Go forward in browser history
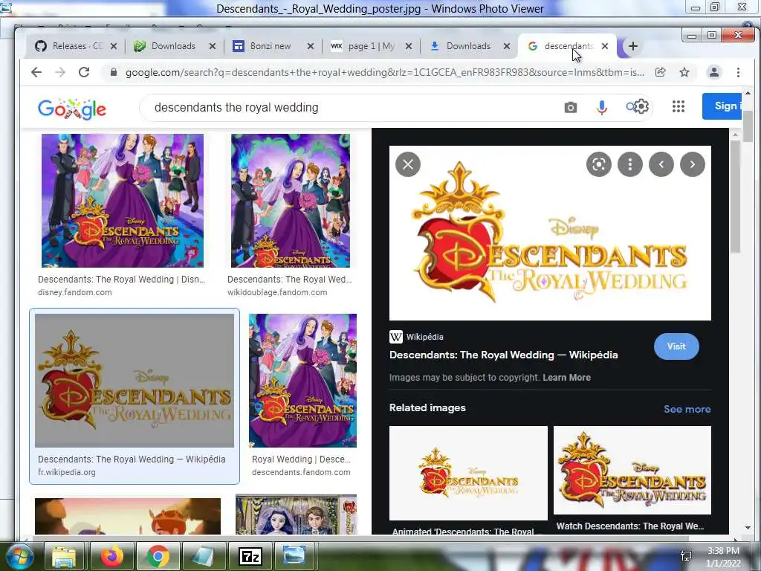The height and width of the screenshot is (571, 761). 60,72
